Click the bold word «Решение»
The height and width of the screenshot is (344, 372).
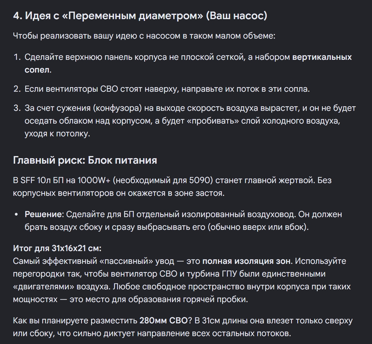[x=43, y=214]
